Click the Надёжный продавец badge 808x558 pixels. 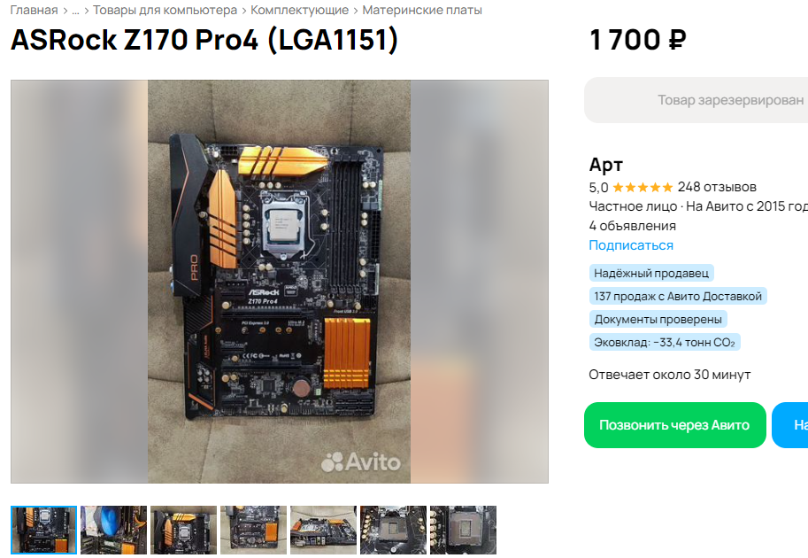(651, 273)
